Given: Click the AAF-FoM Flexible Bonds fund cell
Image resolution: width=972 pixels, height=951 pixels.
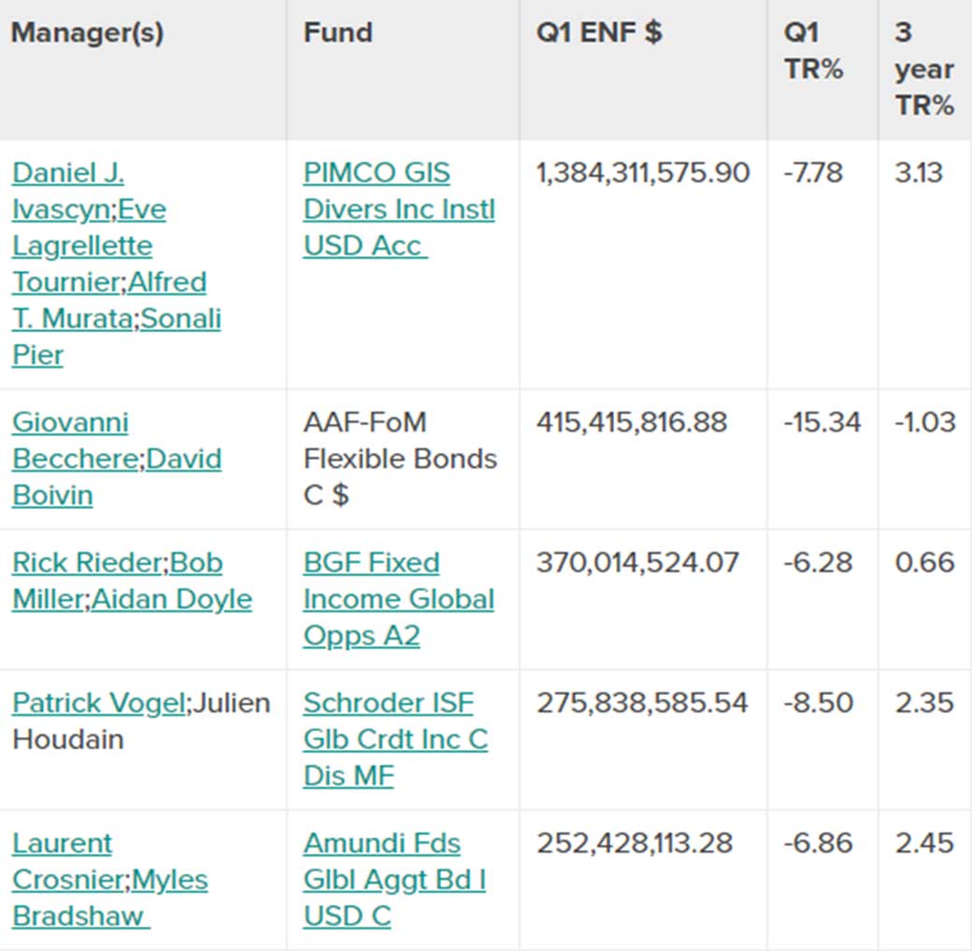Looking at the screenshot, I should point(399,459).
